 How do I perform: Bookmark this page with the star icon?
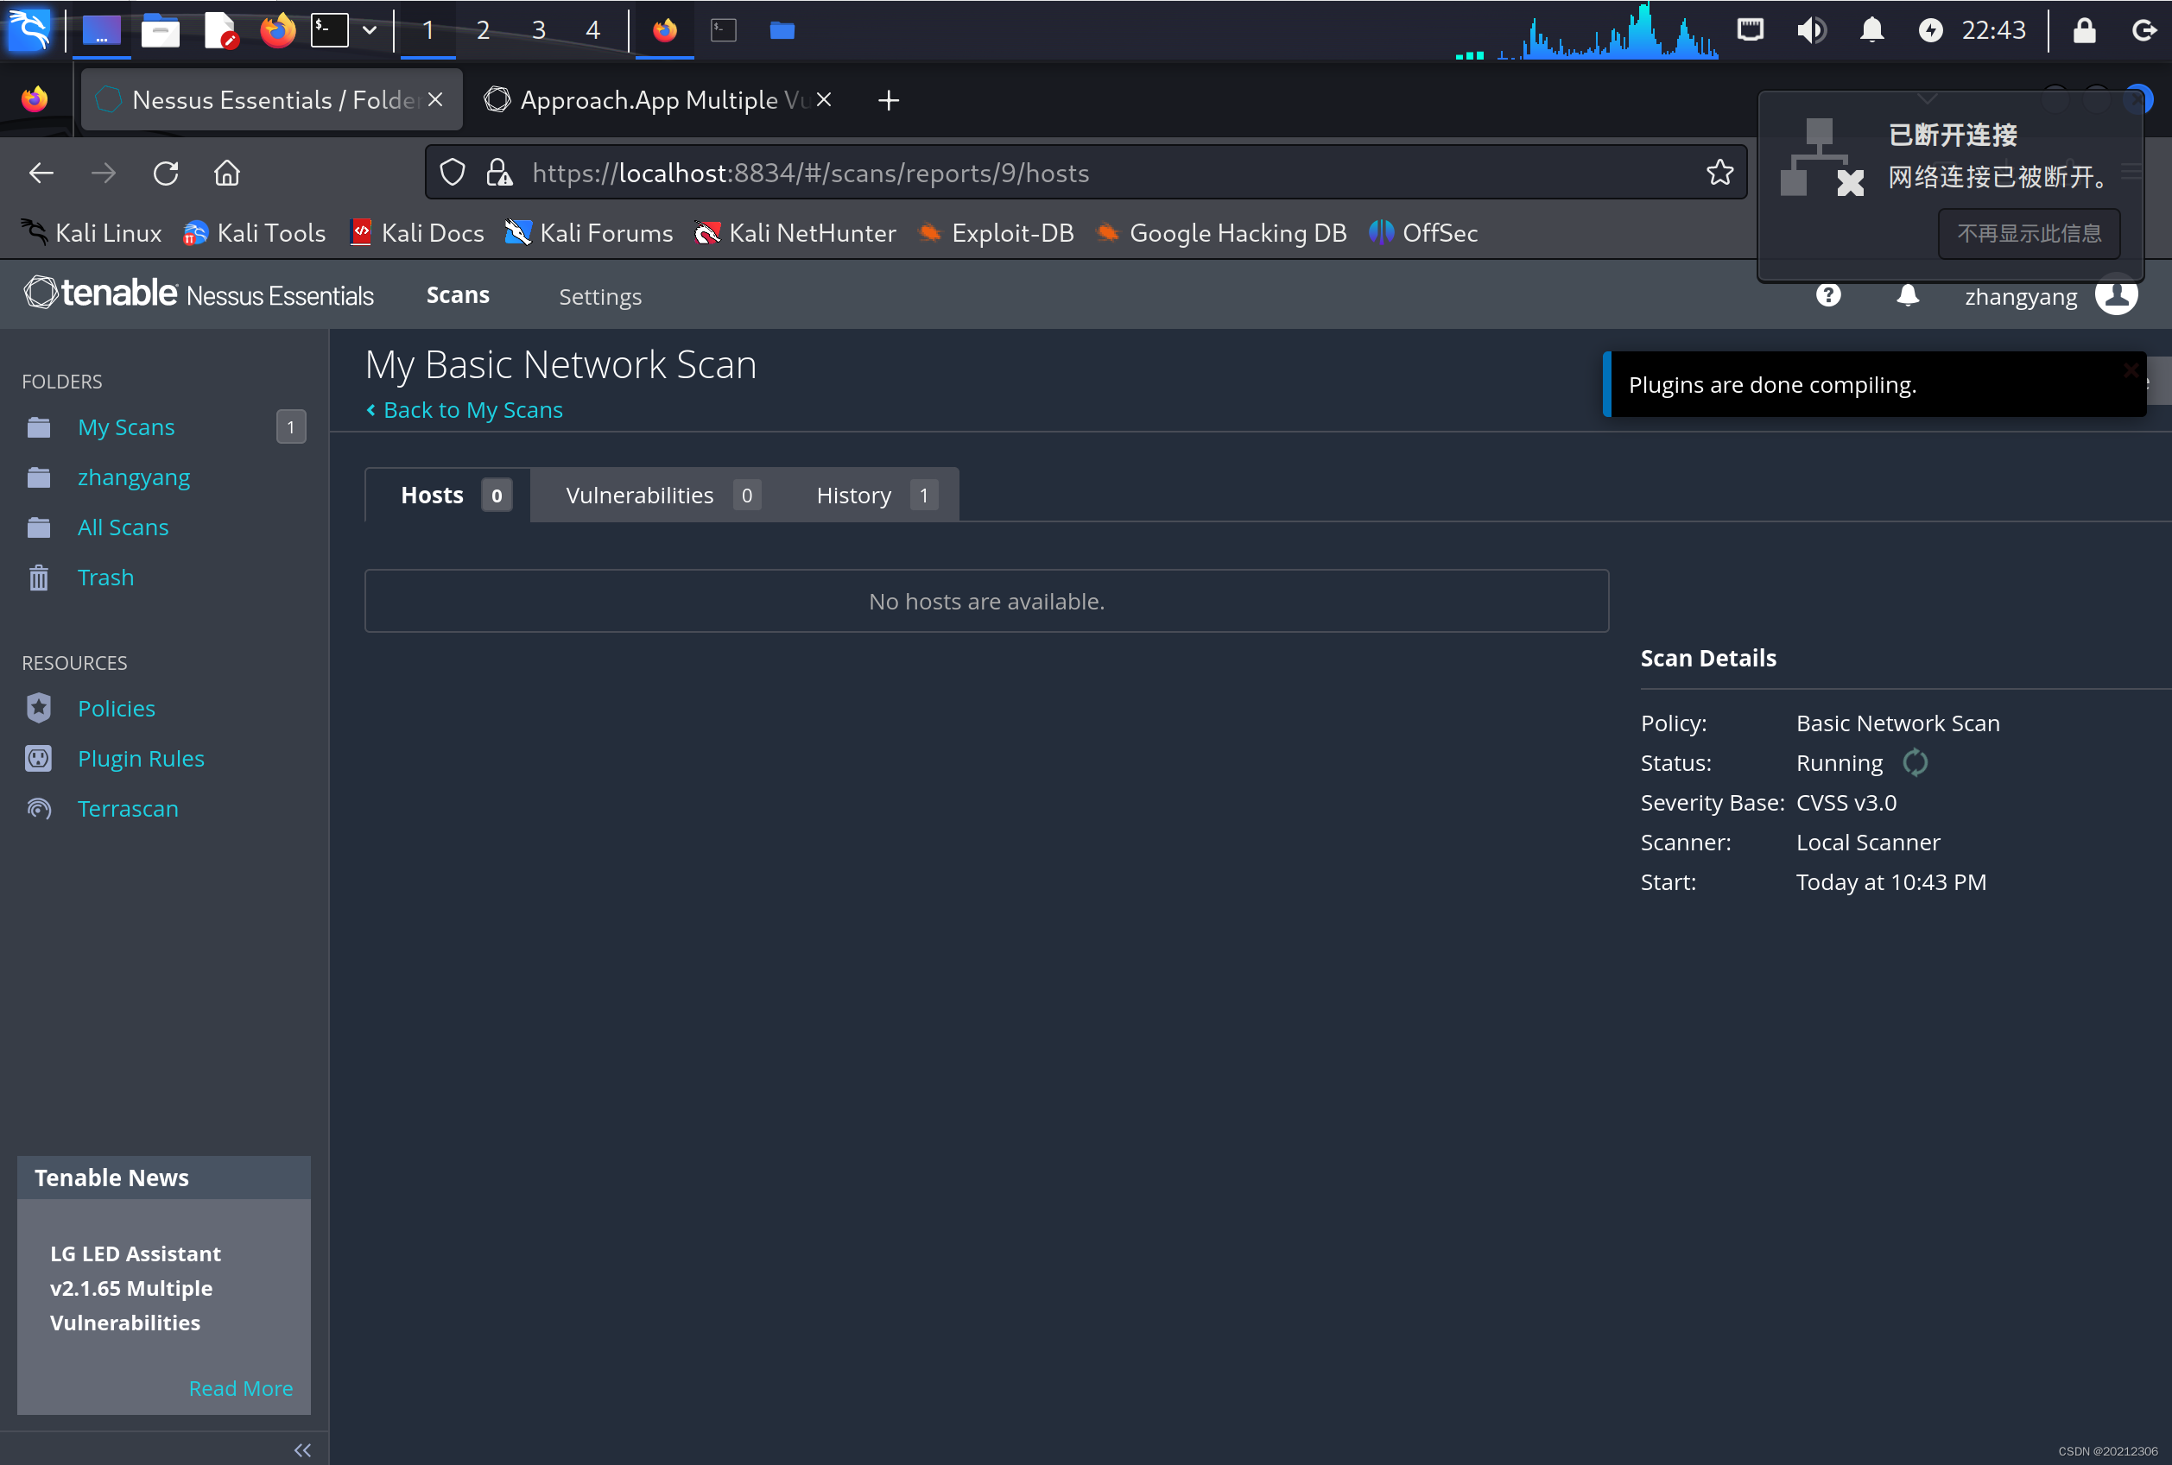point(1719,173)
